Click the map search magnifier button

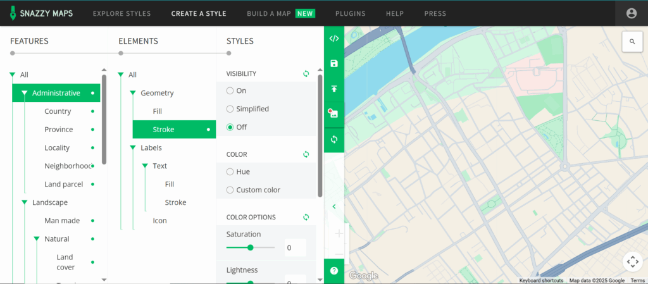point(632,42)
